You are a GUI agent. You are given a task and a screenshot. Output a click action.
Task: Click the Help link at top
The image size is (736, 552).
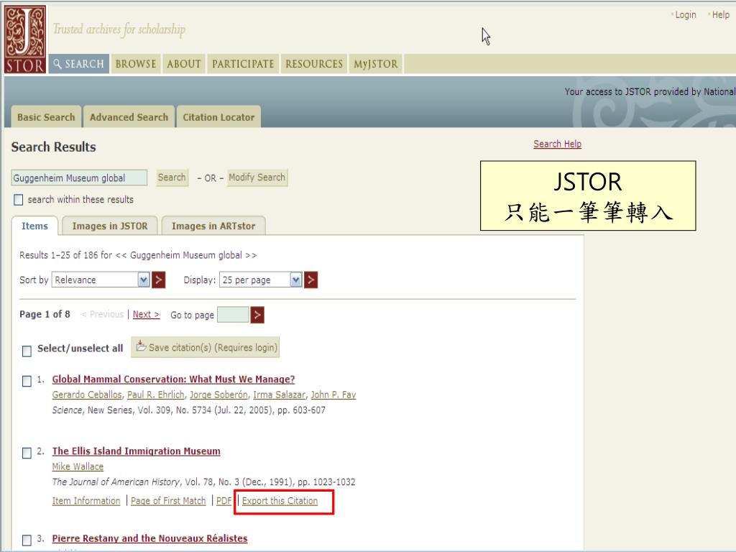pyautogui.click(x=720, y=15)
